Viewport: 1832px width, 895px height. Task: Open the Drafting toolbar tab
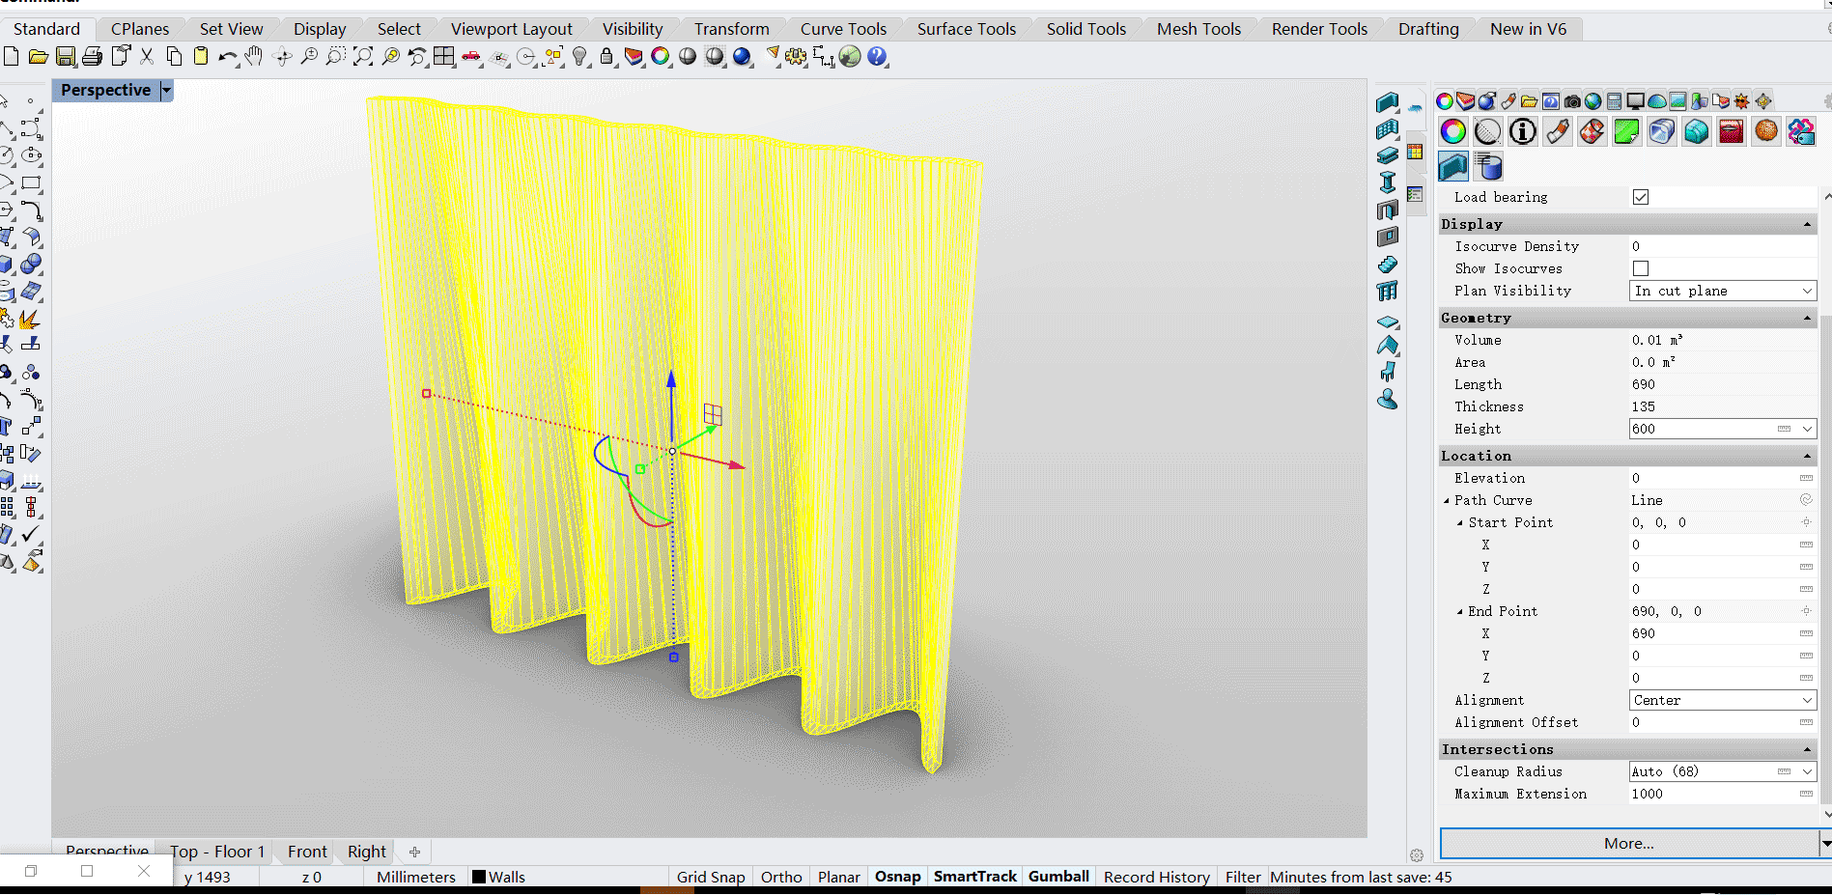click(1428, 29)
